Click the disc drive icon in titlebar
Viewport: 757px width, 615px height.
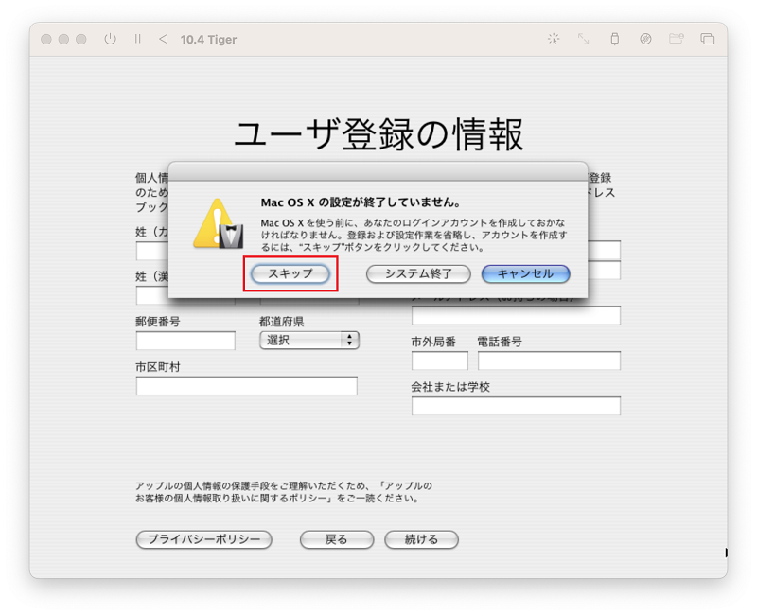(645, 39)
